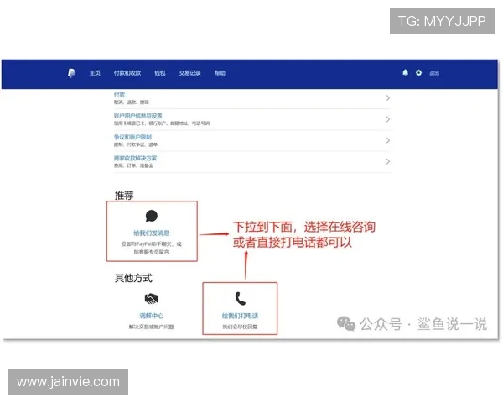Open 争议和账户限制 help topic
Screen dimensions: 503x403
coord(132,137)
